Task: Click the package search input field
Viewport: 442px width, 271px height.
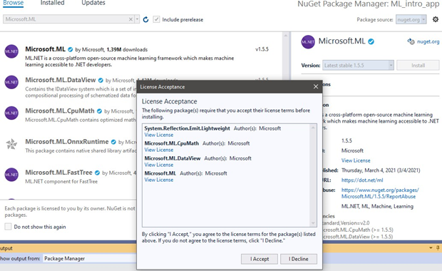Action: [x=66, y=19]
